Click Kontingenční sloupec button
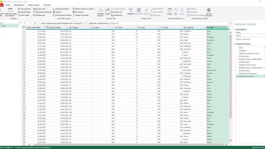This screenshot has width=265, height=149. [x=62, y=15]
